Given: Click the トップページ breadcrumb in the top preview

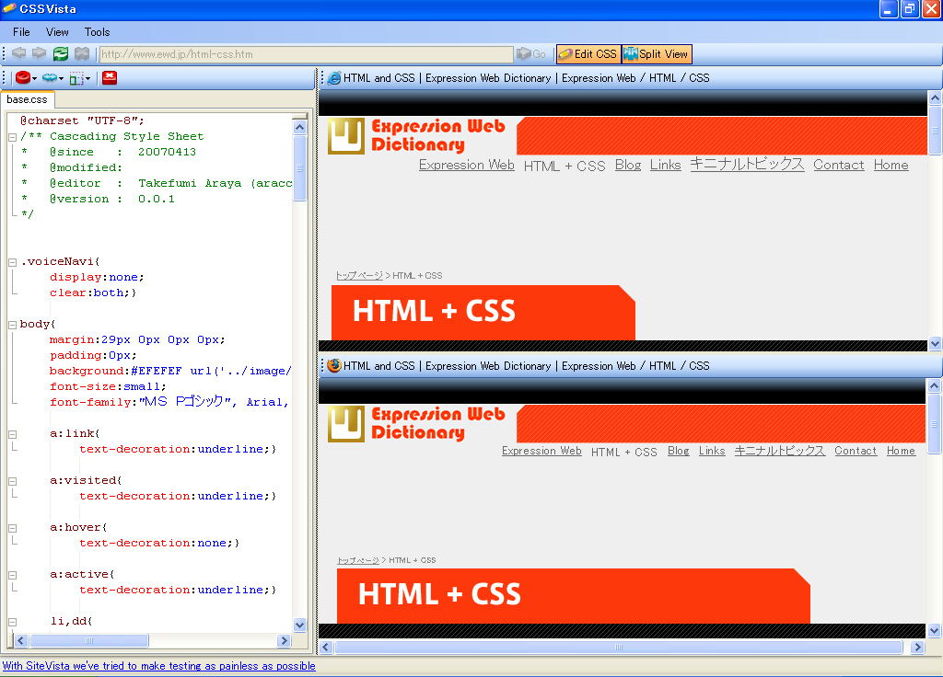Looking at the screenshot, I should (x=359, y=276).
